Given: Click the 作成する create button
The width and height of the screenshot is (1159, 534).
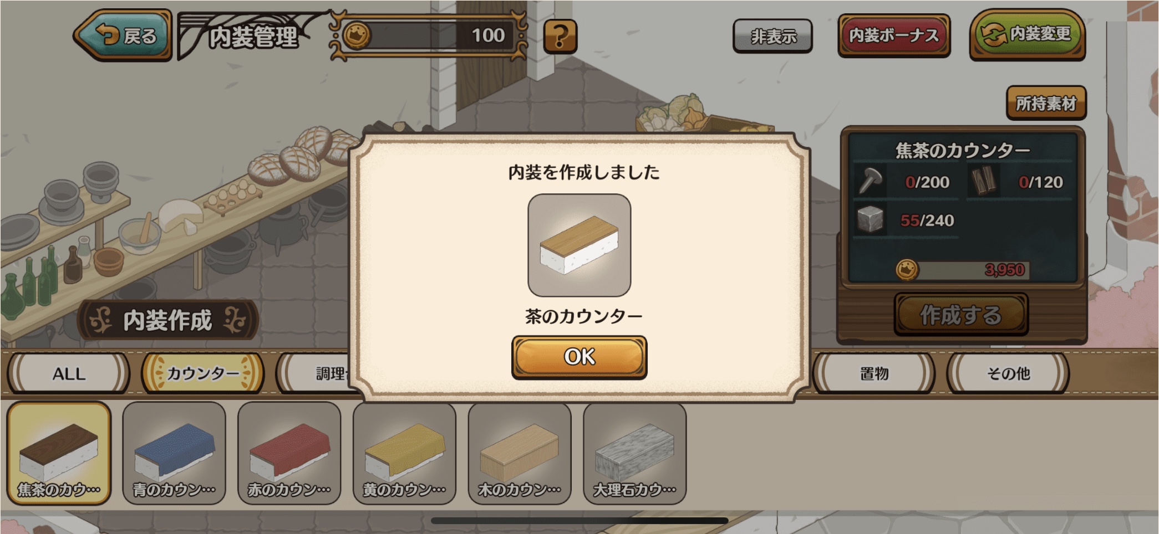Looking at the screenshot, I should 961,314.
